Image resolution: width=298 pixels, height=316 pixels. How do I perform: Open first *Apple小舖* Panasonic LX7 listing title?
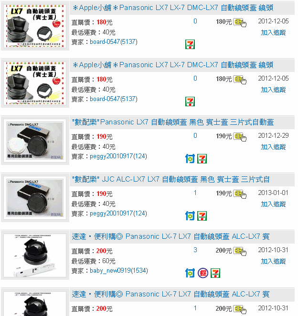point(173,8)
